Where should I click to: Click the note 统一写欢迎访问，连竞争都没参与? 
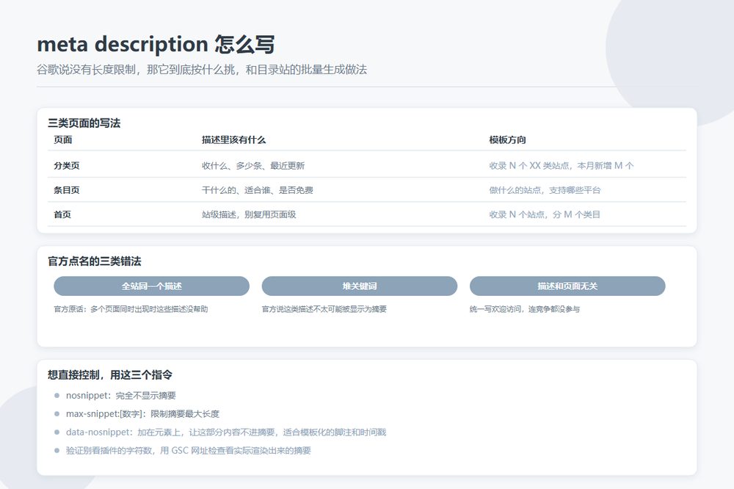pos(525,309)
